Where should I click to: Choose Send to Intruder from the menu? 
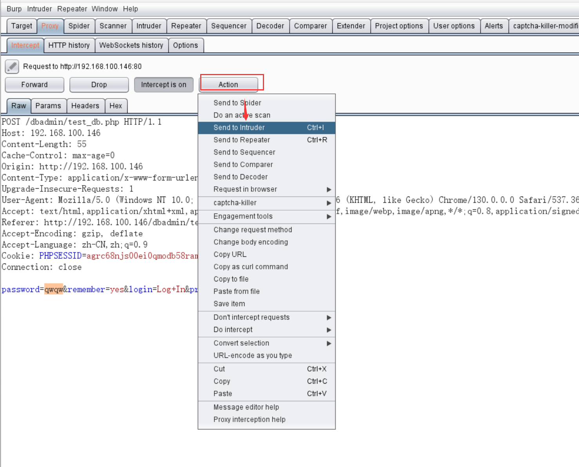tap(266, 128)
